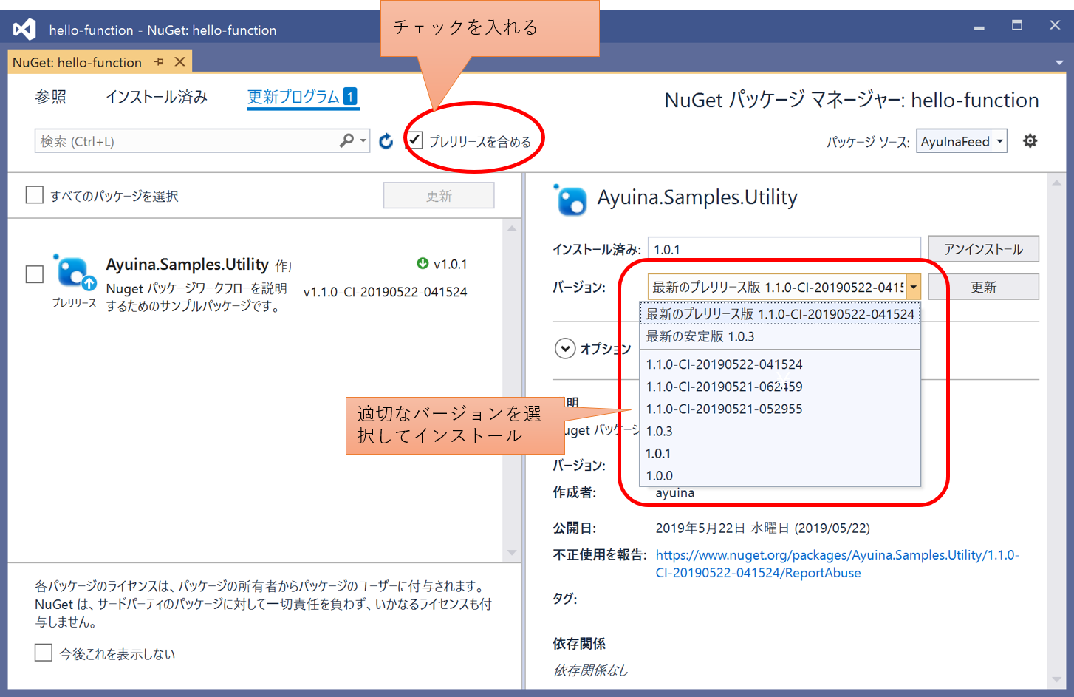Check the Ayuina.Samples.Utility package checkbox
Viewport: 1074px width, 697px height.
click(x=34, y=274)
